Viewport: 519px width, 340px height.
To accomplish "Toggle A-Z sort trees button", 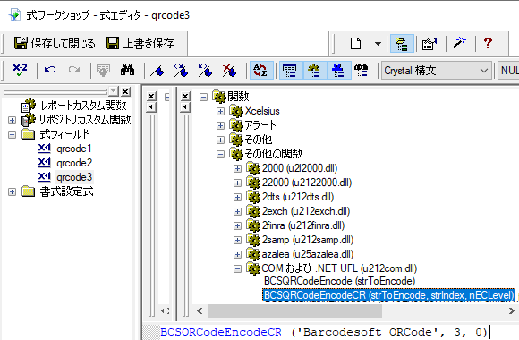I will tap(261, 70).
